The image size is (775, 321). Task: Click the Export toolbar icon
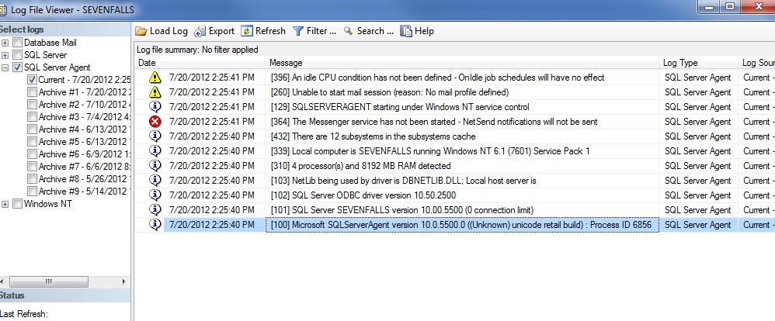point(200,31)
